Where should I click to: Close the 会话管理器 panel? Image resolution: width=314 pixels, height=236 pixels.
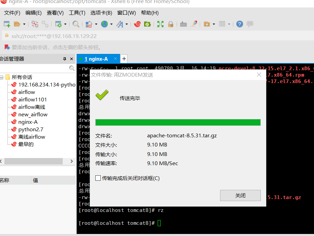coord(72,59)
